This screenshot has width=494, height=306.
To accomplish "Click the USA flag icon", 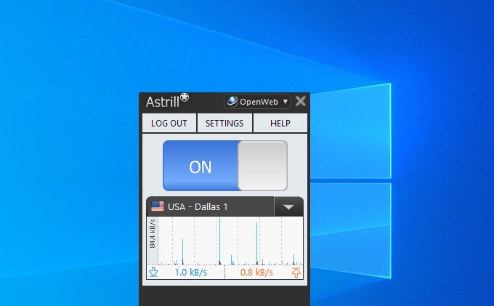I will pos(157,207).
